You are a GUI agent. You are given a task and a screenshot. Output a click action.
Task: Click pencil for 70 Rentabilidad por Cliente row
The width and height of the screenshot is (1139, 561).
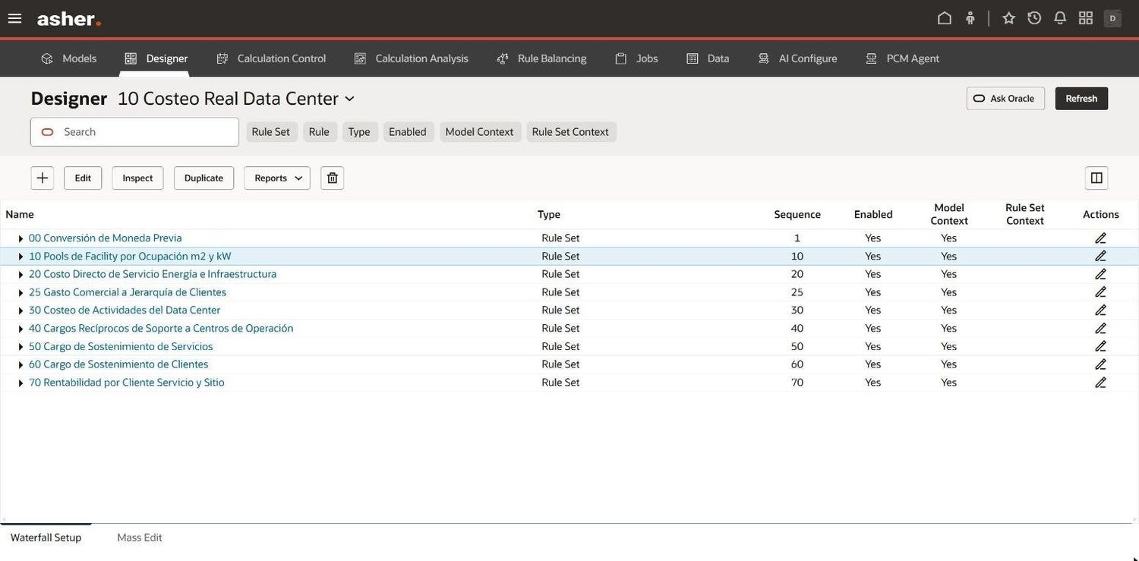pyautogui.click(x=1101, y=383)
